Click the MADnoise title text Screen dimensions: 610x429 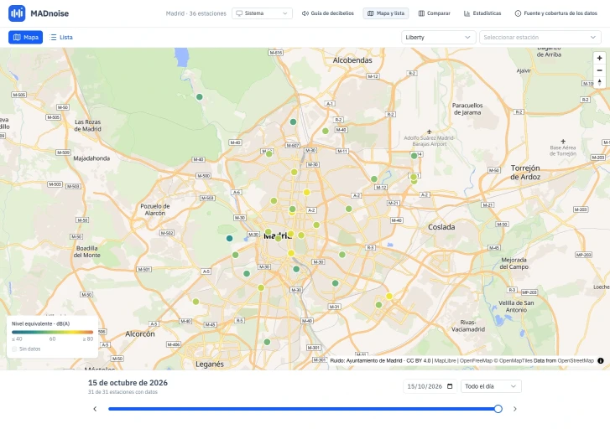50,13
